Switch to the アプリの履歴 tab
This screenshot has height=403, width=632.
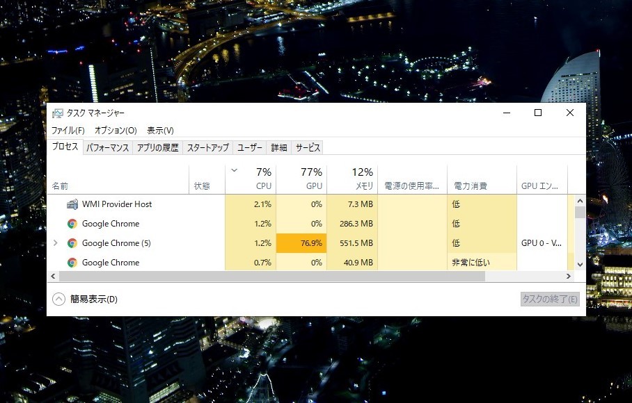pyautogui.click(x=157, y=147)
